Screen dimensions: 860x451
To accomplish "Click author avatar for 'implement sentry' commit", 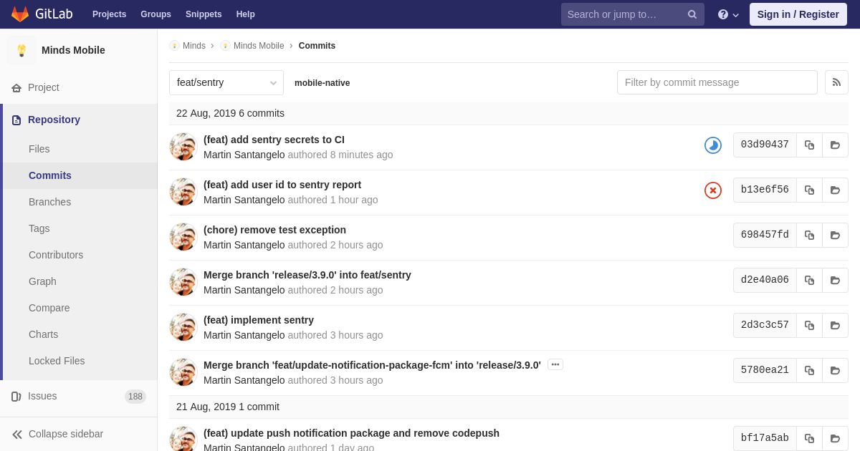I will (x=183, y=327).
